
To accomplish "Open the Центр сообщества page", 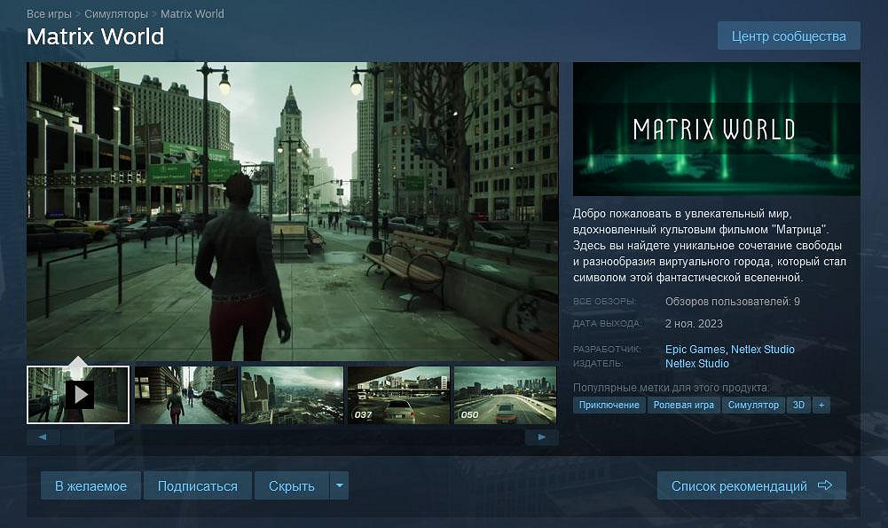I will (x=788, y=35).
